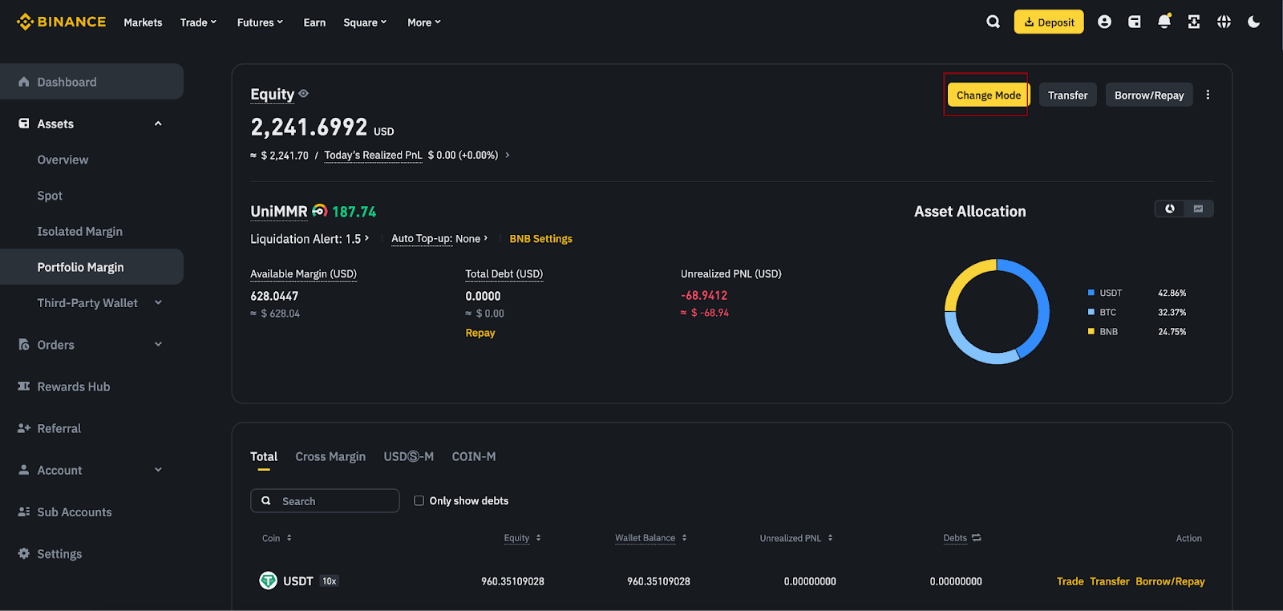Click the more options kebab icon
Image resolution: width=1283 pixels, height=611 pixels.
click(x=1208, y=95)
